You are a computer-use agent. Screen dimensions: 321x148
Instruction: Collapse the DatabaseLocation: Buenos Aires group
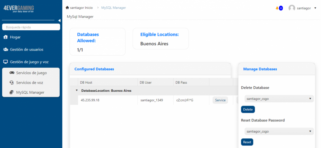pos(77,90)
